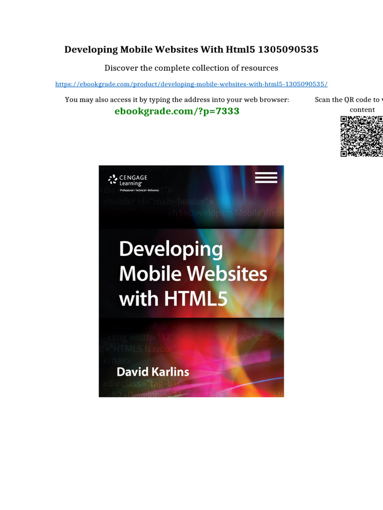Click the green ebookgrade.com/?p=7333 address
The width and height of the screenshot is (383, 510).
pos(177,111)
